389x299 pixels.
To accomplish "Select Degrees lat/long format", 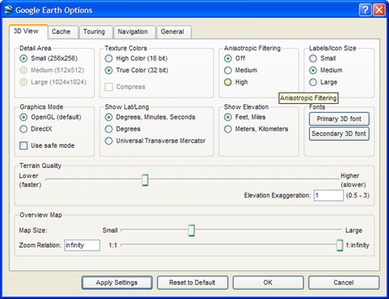I will pyautogui.click(x=123, y=129).
